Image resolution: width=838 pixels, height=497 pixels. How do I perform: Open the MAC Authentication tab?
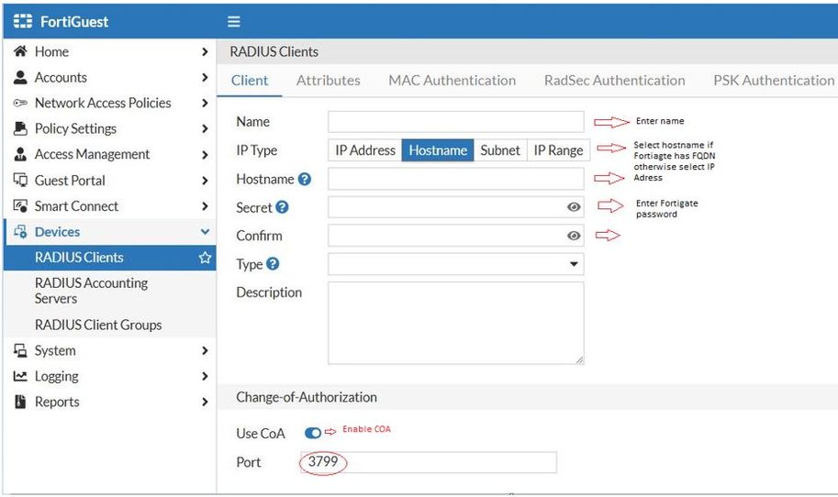coord(452,81)
